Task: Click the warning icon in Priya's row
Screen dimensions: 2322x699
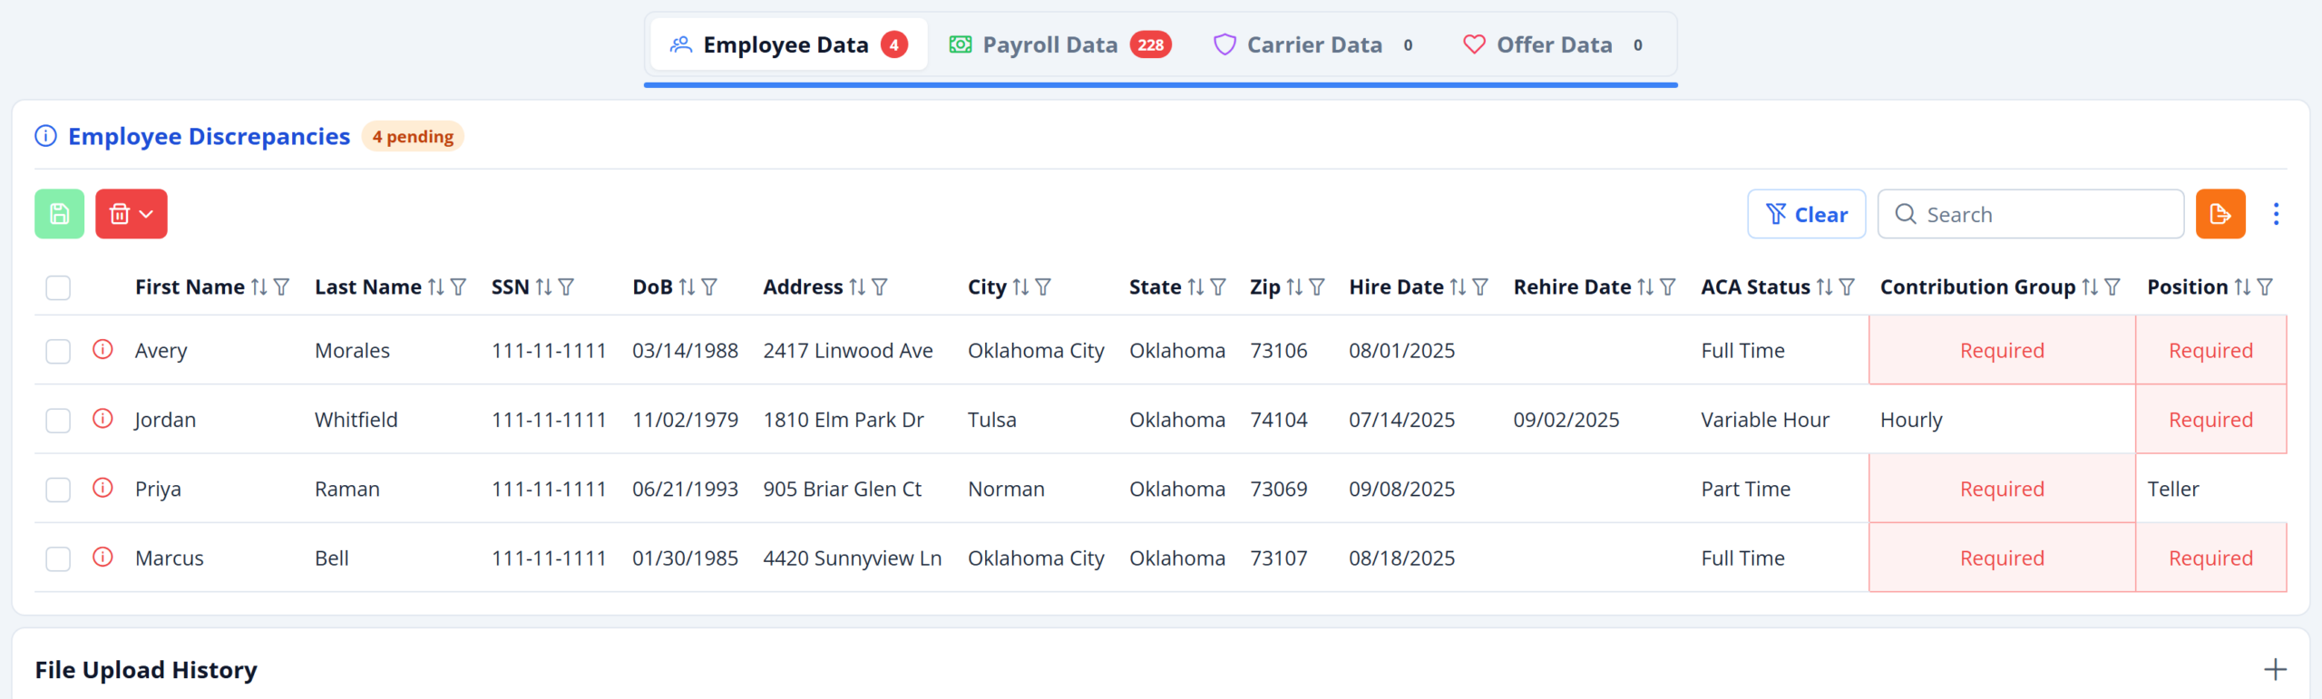Action: (102, 488)
